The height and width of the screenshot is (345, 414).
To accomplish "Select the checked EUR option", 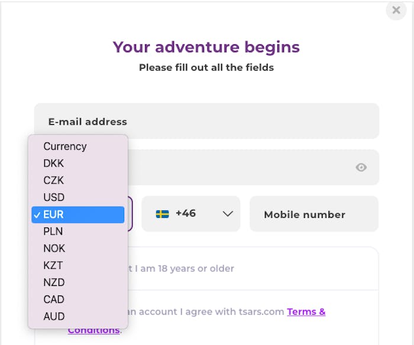I will pyautogui.click(x=78, y=214).
